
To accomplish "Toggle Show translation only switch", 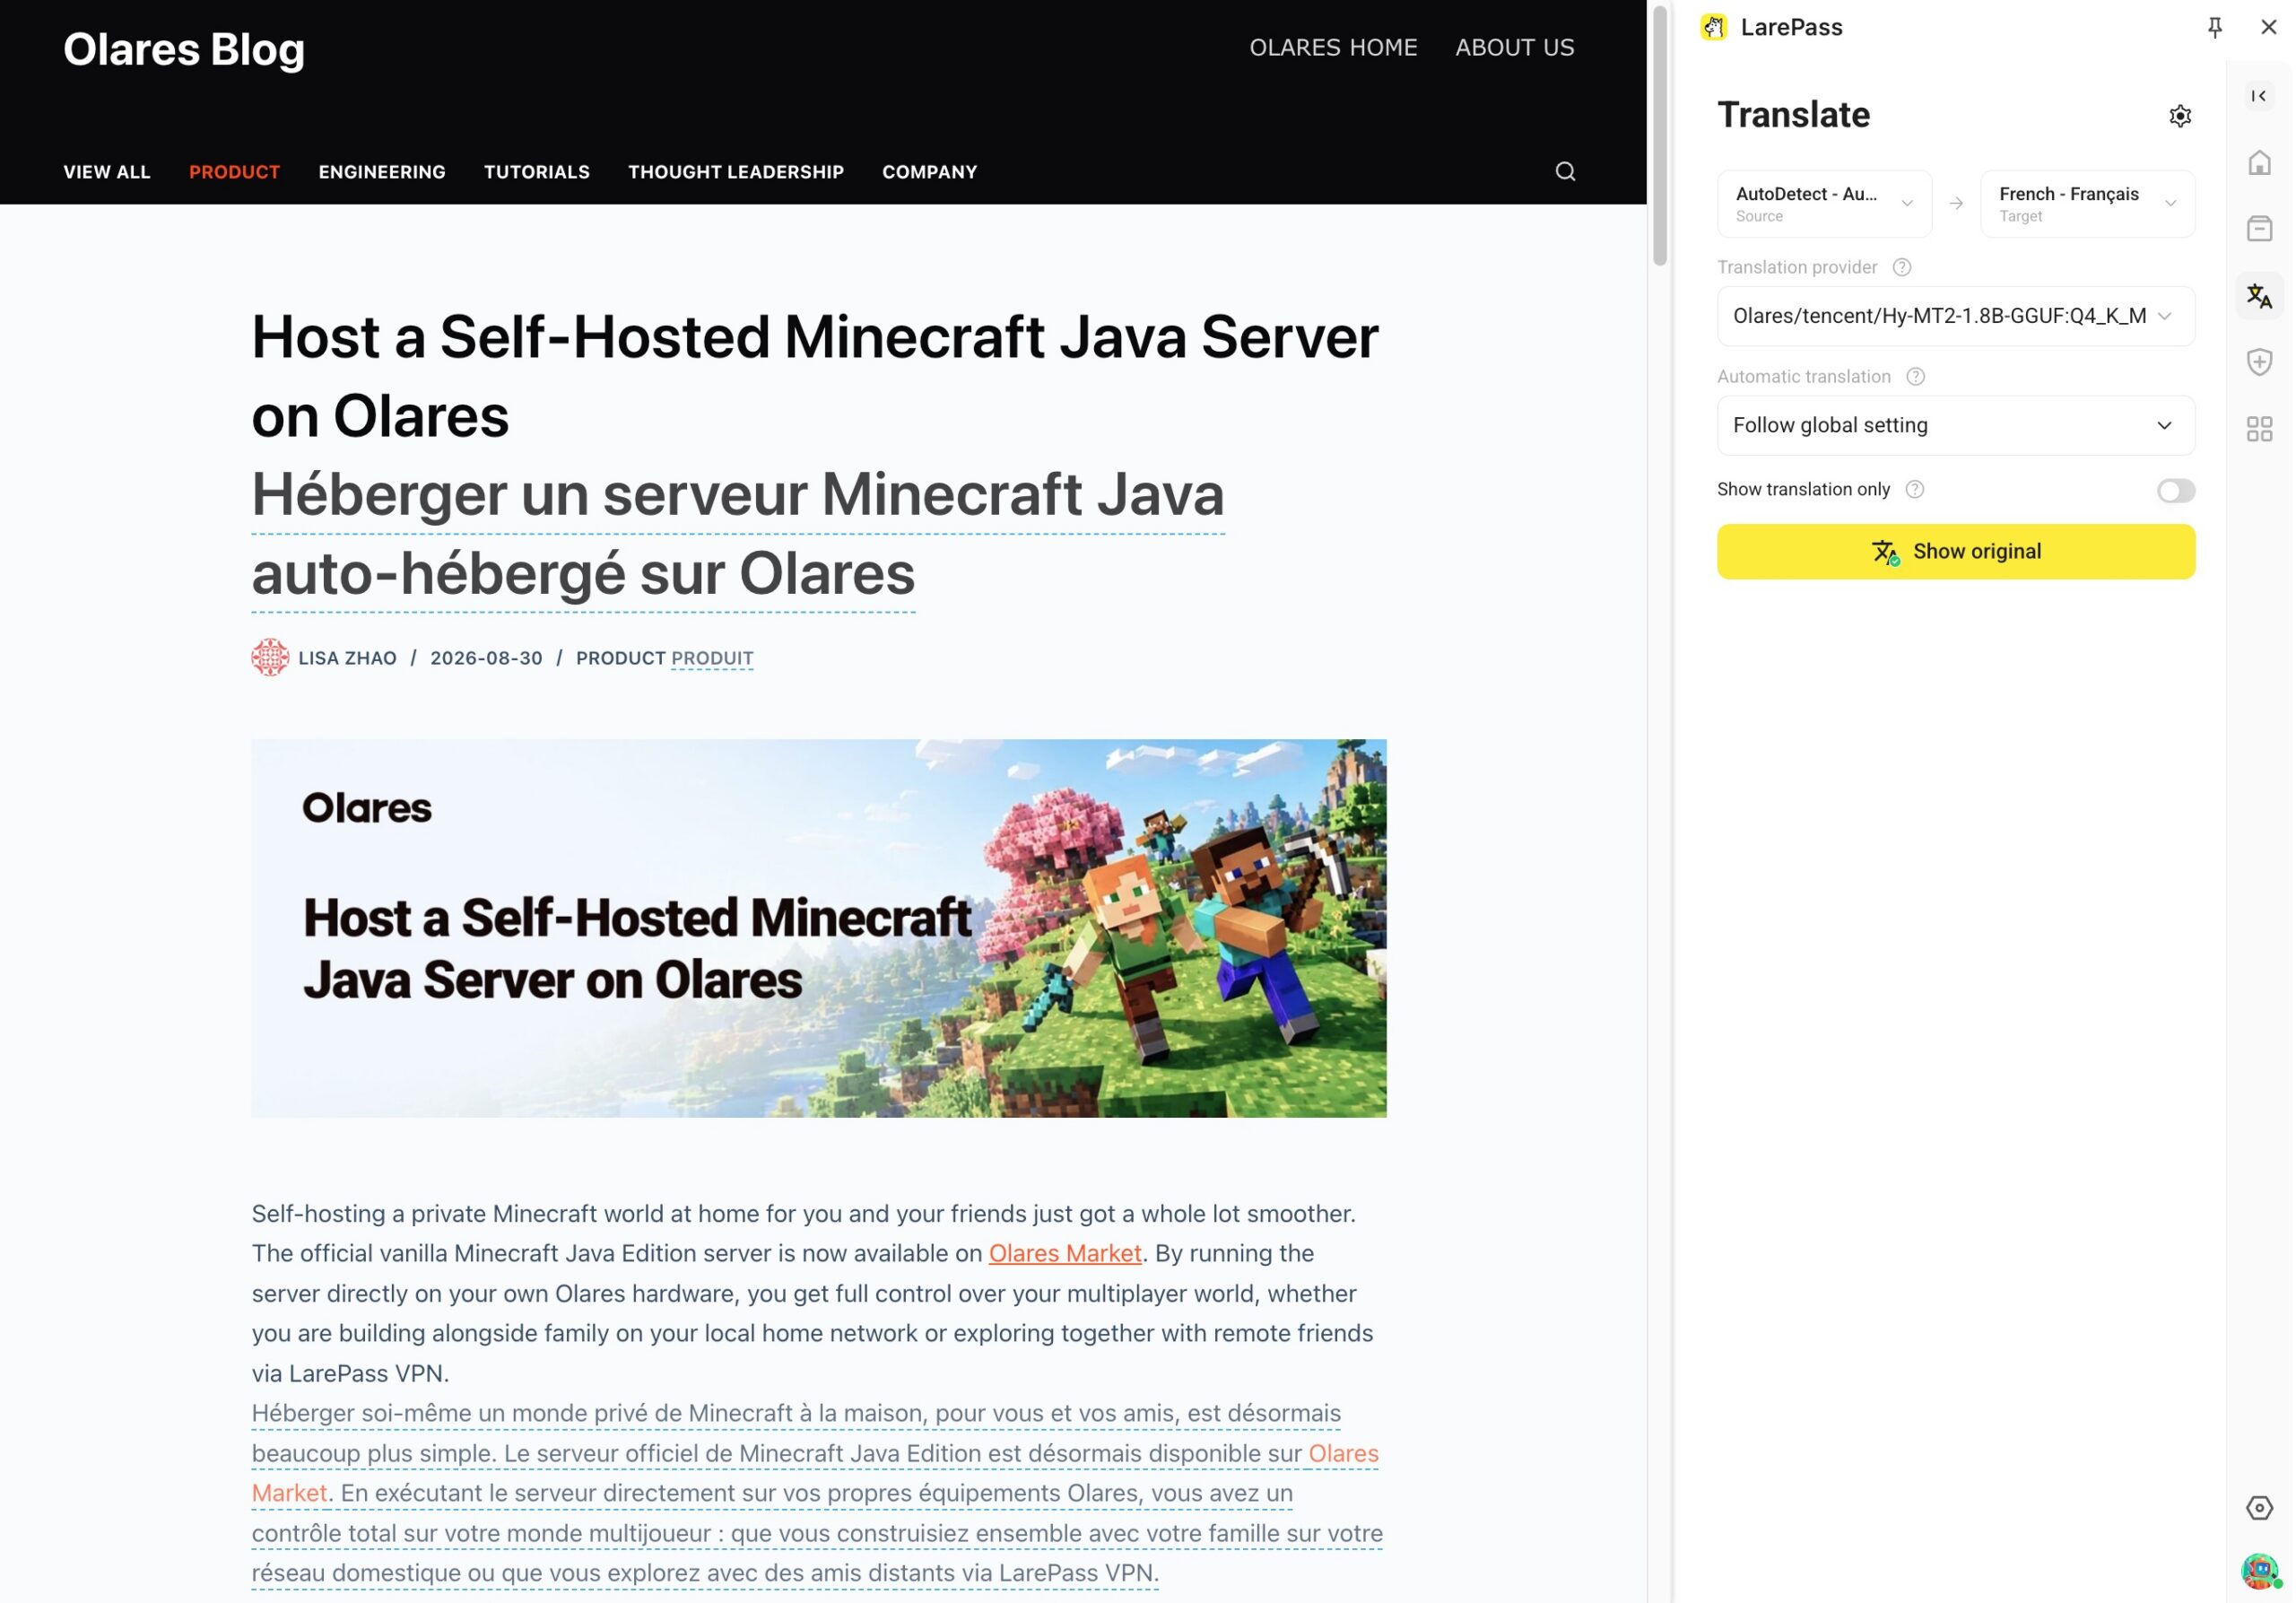I will click(x=2174, y=490).
